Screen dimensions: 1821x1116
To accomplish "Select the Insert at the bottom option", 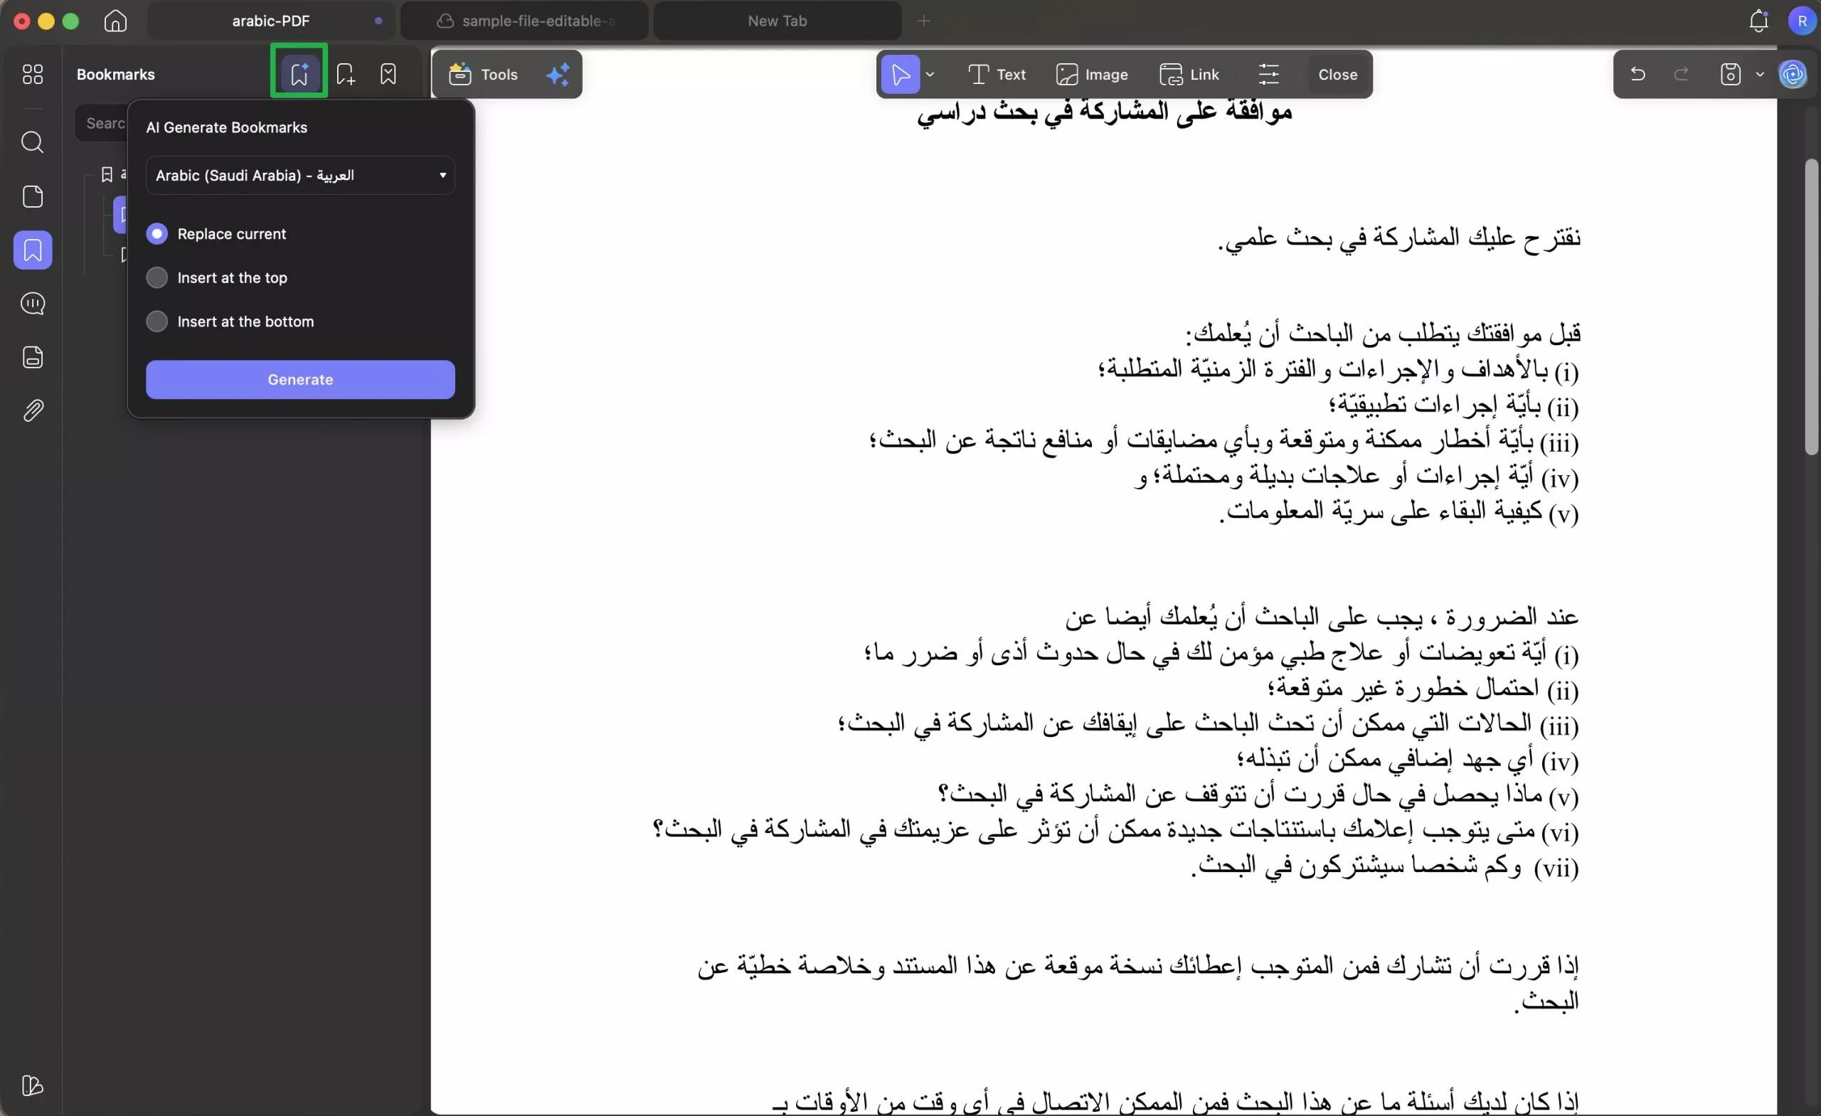I will 157,321.
